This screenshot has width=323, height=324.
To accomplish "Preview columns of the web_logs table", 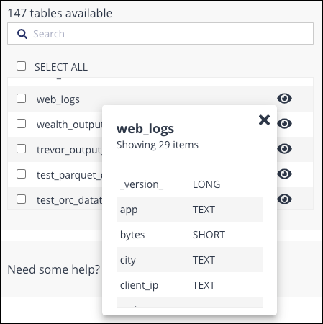I will pyautogui.click(x=284, y=99).
